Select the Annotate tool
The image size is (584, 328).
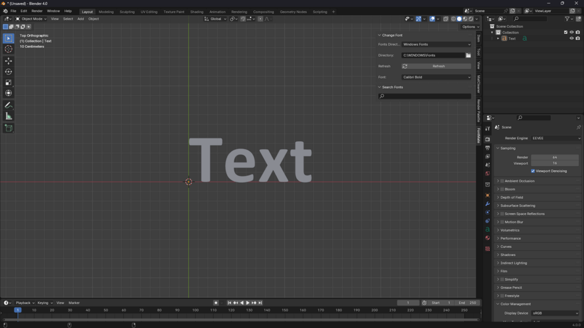coord(9,106)
